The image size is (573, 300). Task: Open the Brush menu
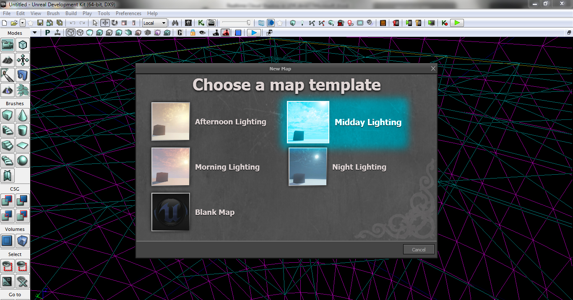click(x=53, y=13)
